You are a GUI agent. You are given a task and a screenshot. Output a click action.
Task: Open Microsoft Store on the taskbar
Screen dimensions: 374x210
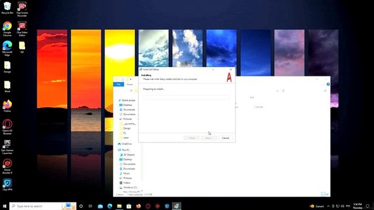[x=129, y=206]
